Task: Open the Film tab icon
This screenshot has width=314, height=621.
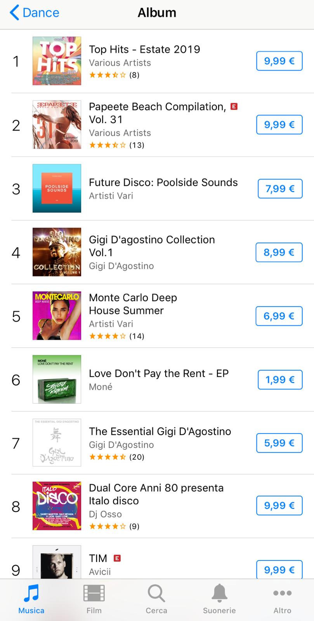Action: coord(94,593)
